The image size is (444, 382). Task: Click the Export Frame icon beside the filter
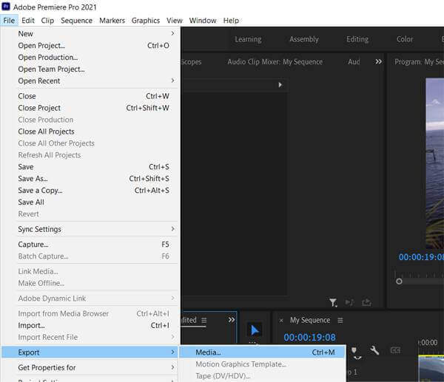367,302
